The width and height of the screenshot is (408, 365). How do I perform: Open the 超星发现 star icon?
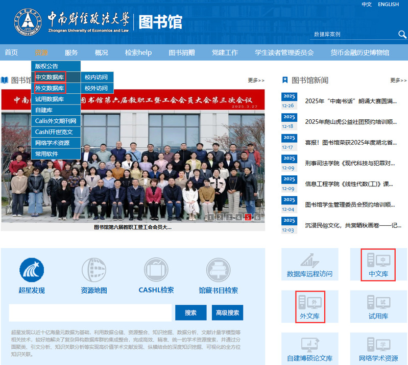(x=32, y=270)
